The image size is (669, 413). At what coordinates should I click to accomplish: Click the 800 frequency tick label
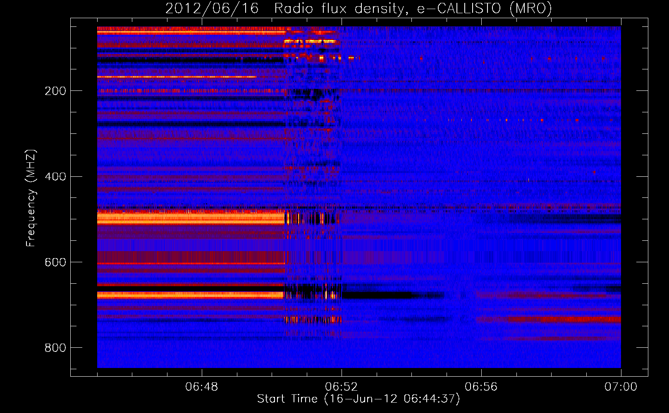pyautogui.click(x=55, y=348)
